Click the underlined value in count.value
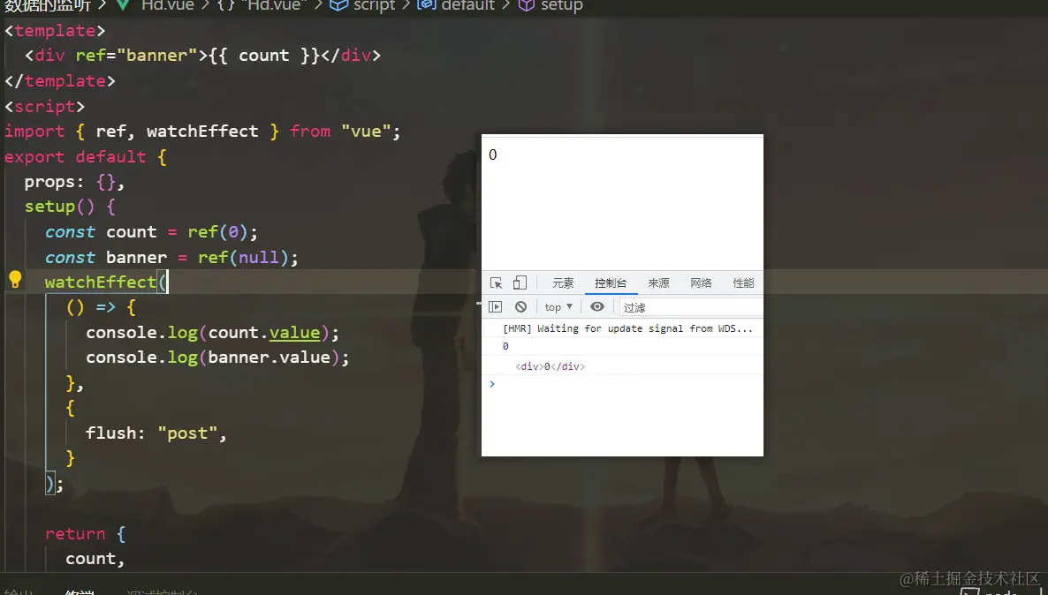Image resolution: width=1048 pixels, height=595 pixels. pos(295,333)
